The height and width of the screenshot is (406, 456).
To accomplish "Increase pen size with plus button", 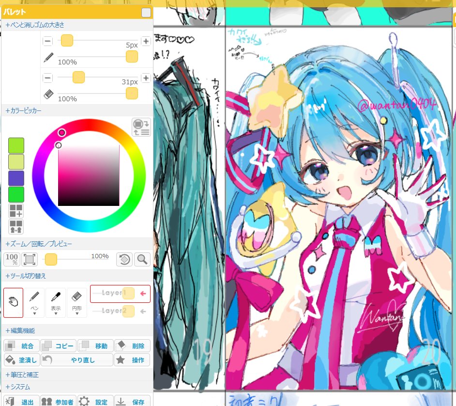I will coord(146,41).
